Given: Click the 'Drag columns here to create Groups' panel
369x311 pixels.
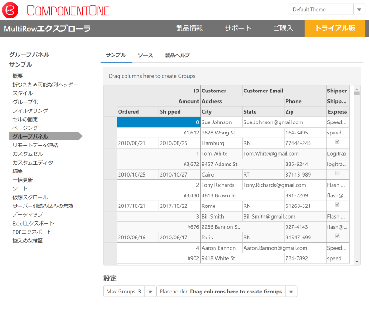Looking at the screenshot, I should (x=232, y=76).
